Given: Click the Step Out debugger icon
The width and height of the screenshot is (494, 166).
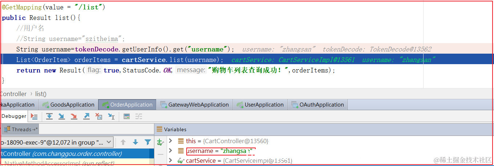Looking at the screenshot, I should click(86, 116).
